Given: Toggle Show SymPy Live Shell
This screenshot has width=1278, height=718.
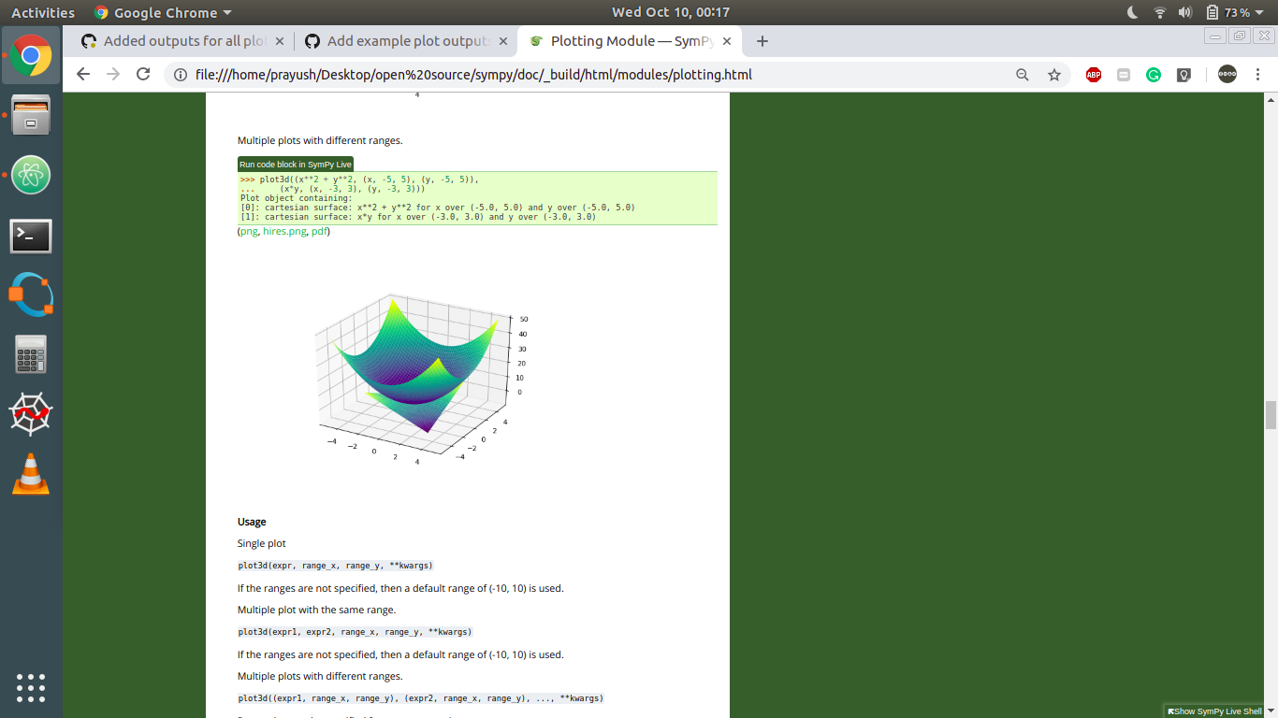Looking at the screenshot, I should pyautogui.click(x=1214, y=711).
